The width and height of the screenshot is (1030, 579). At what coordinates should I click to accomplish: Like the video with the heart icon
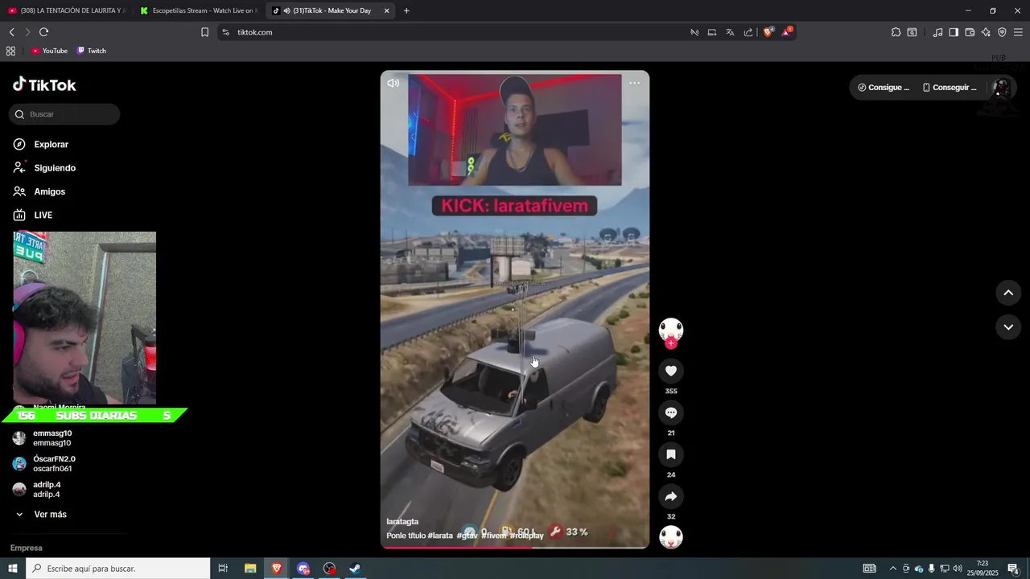[671, 371]
